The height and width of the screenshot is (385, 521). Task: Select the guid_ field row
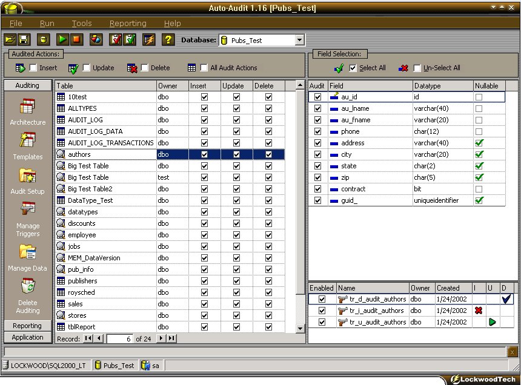tap(407, 200)
